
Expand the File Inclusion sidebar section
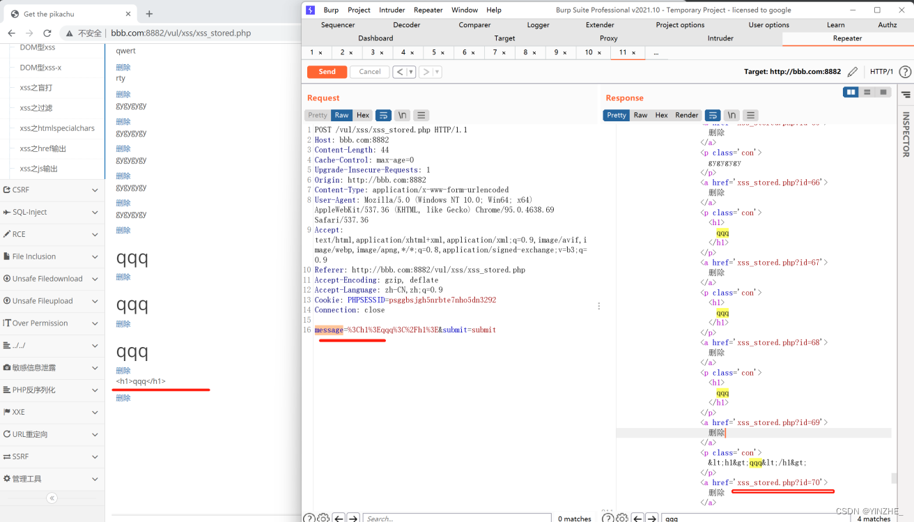point(52,256)
